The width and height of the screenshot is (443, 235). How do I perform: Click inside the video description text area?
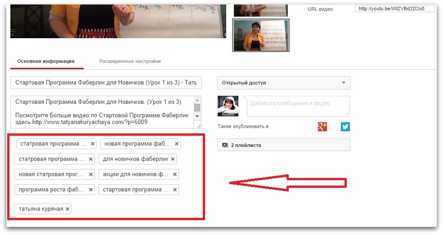(x=102, y=112)
